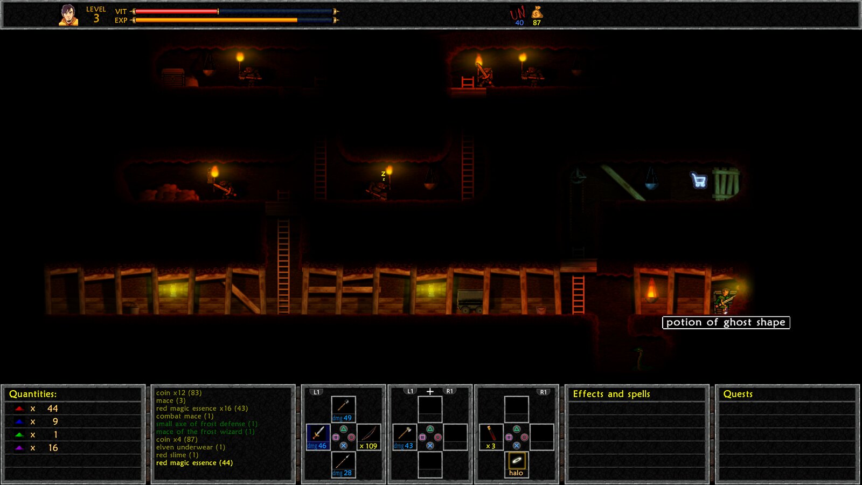Click the log line combat mace (1)
Screen dimensions: 862x485
pyautogui.click(x=185, y=416)
